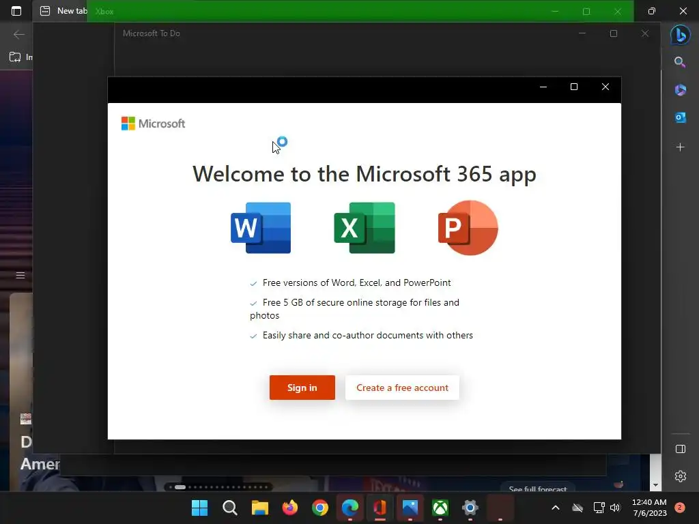Toggle the Edge sidebar panel layout icon
The height and width of the screenshot is (524, 699).
click(681, 449)
